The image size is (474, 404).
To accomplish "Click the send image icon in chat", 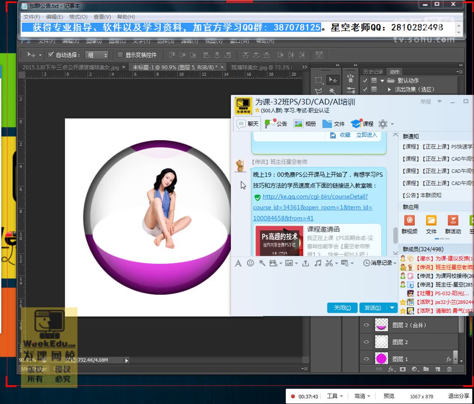I will point(289,263).
